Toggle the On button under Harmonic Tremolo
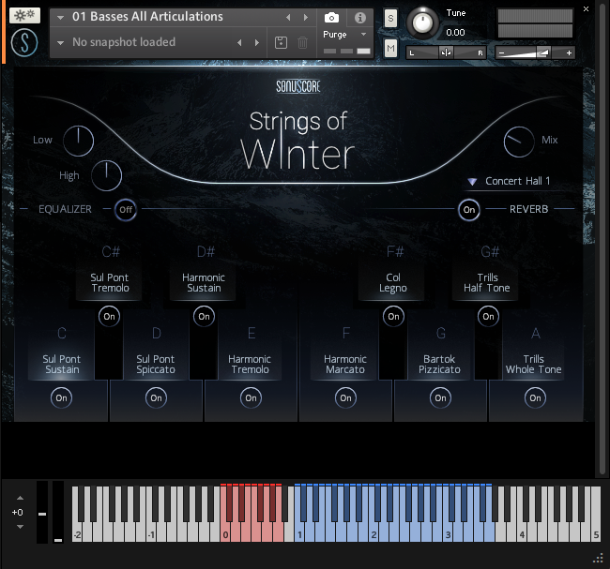Viewport: 610px width, 569px height. coord(251,398)
